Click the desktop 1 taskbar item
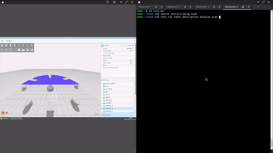 (5, 119)
